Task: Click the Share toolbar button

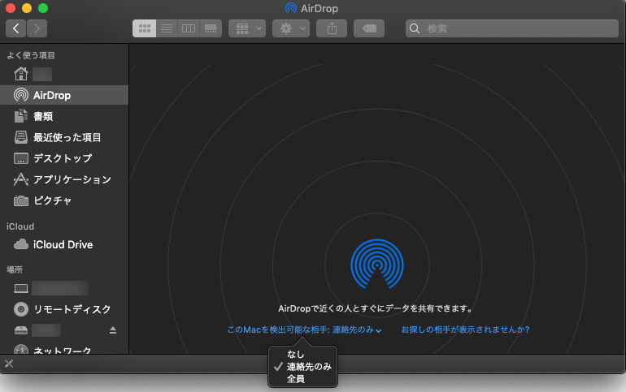Action: (x=332, y=28)
